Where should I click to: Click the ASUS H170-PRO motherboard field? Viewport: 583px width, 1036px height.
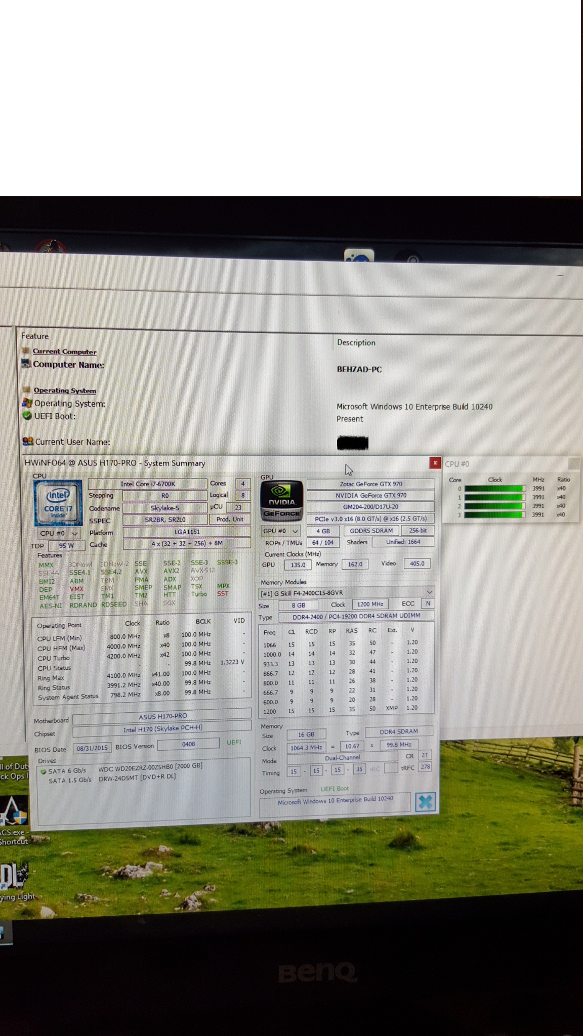[162, 717]
